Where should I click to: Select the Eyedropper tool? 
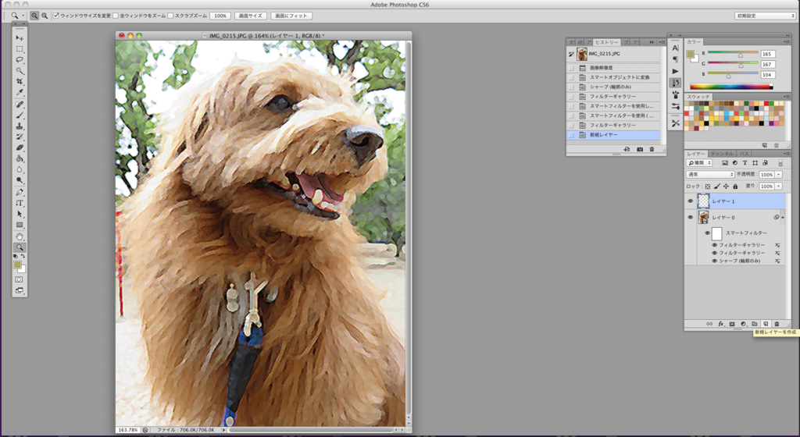(x=20, y=92)
